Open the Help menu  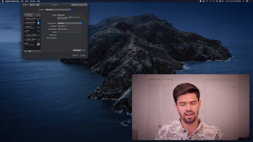39,1
